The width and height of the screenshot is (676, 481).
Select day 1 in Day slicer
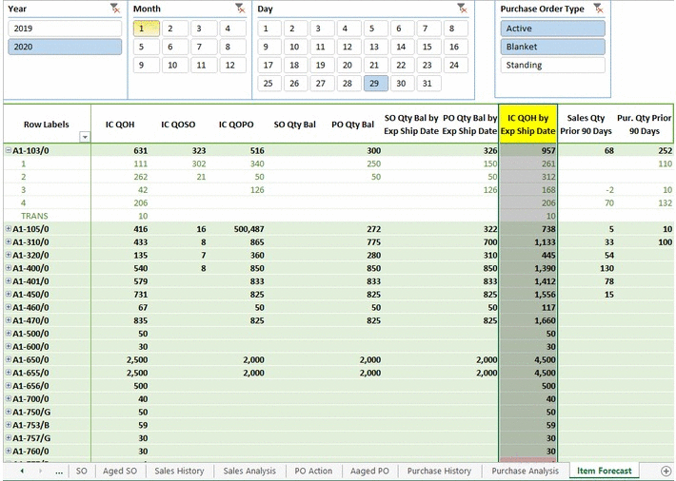point(269,29)
